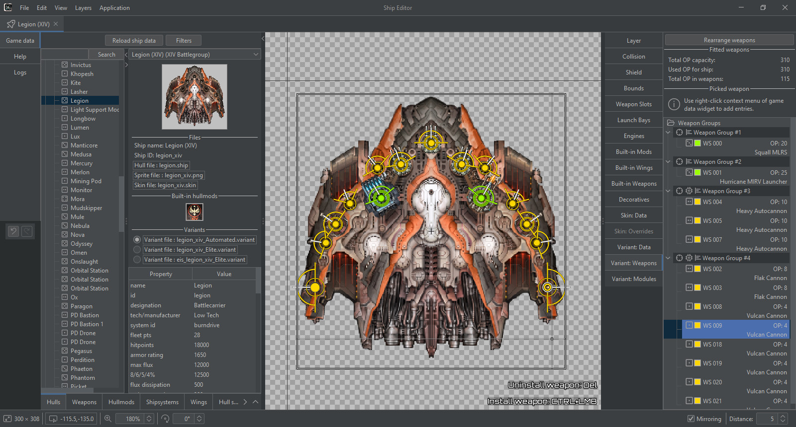Collapse Weapon Group #2
Viewport: 796px width, 427px height.
click(x=668, y=161)
